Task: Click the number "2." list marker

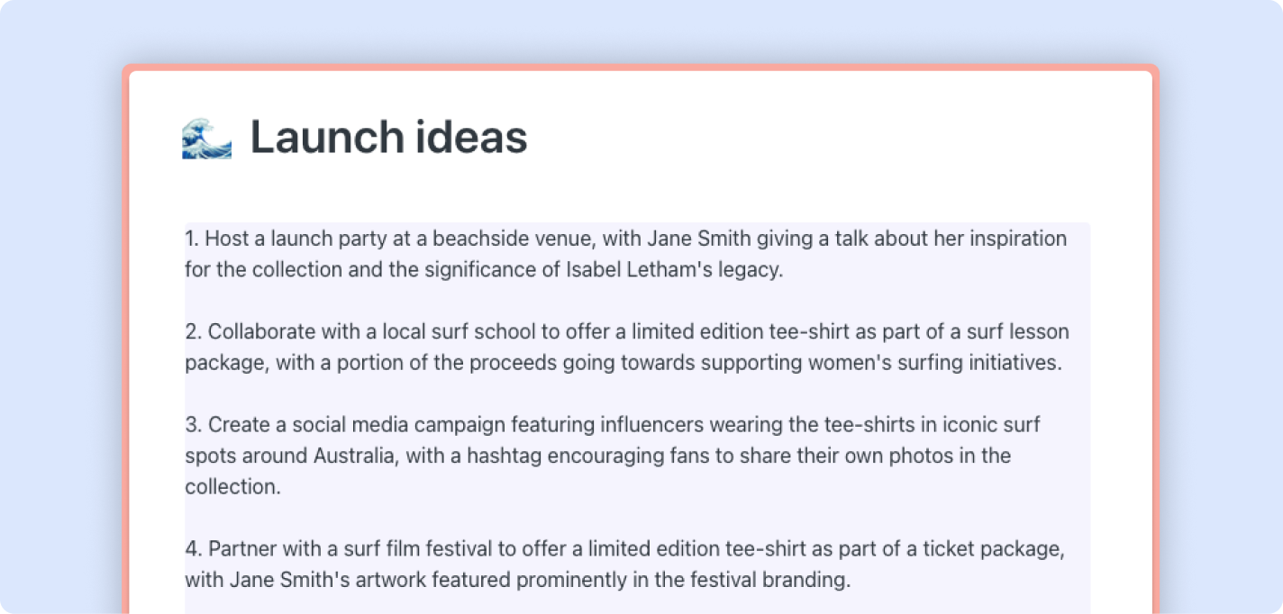Action: (x=194, y=332)
